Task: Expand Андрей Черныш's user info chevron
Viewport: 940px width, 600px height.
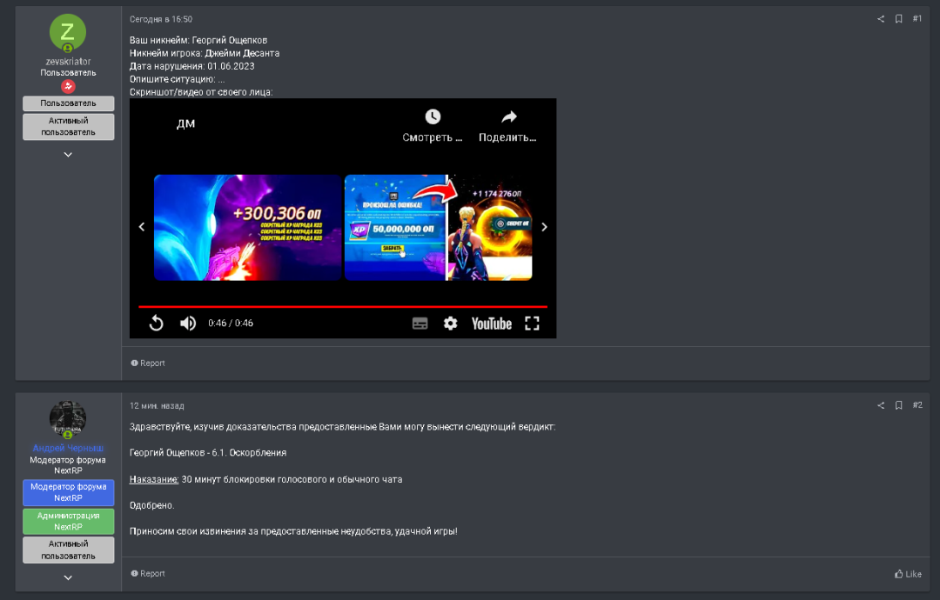Action: (69, 578)
